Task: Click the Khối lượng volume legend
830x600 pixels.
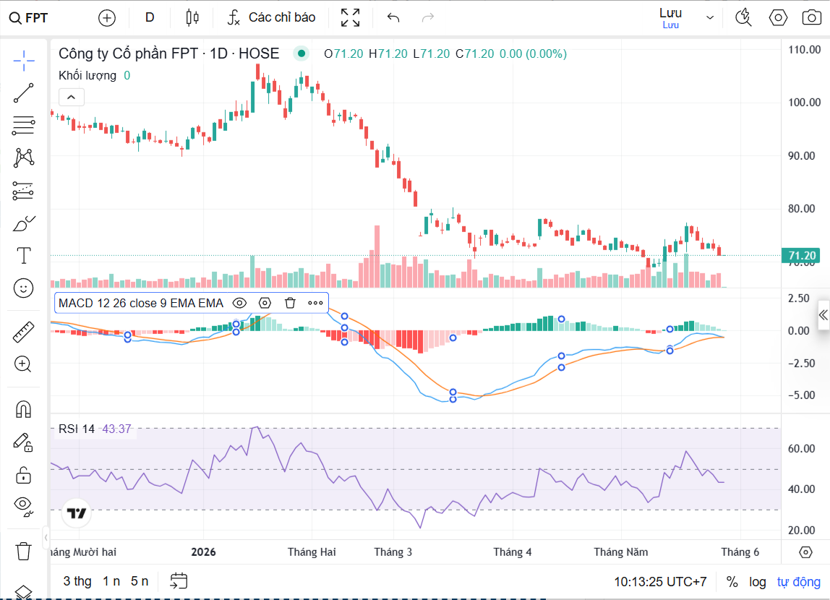Action: point(87,76)
